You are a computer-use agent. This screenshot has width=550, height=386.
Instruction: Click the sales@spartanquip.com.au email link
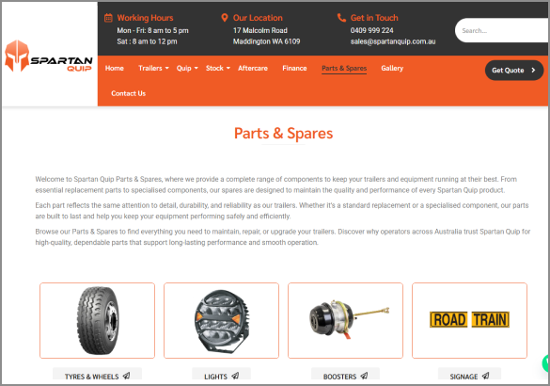tap(393, 41)
